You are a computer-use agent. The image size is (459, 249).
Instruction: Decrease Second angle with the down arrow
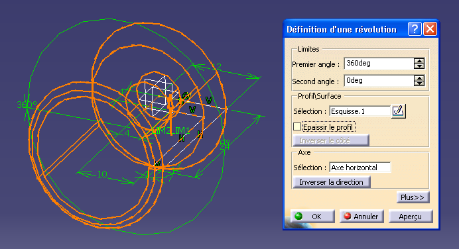[x=419, y=83]
